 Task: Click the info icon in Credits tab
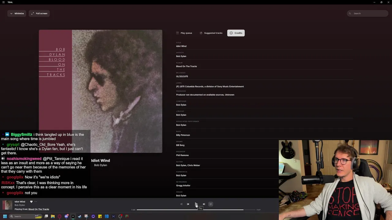click(x=231, y=33)
